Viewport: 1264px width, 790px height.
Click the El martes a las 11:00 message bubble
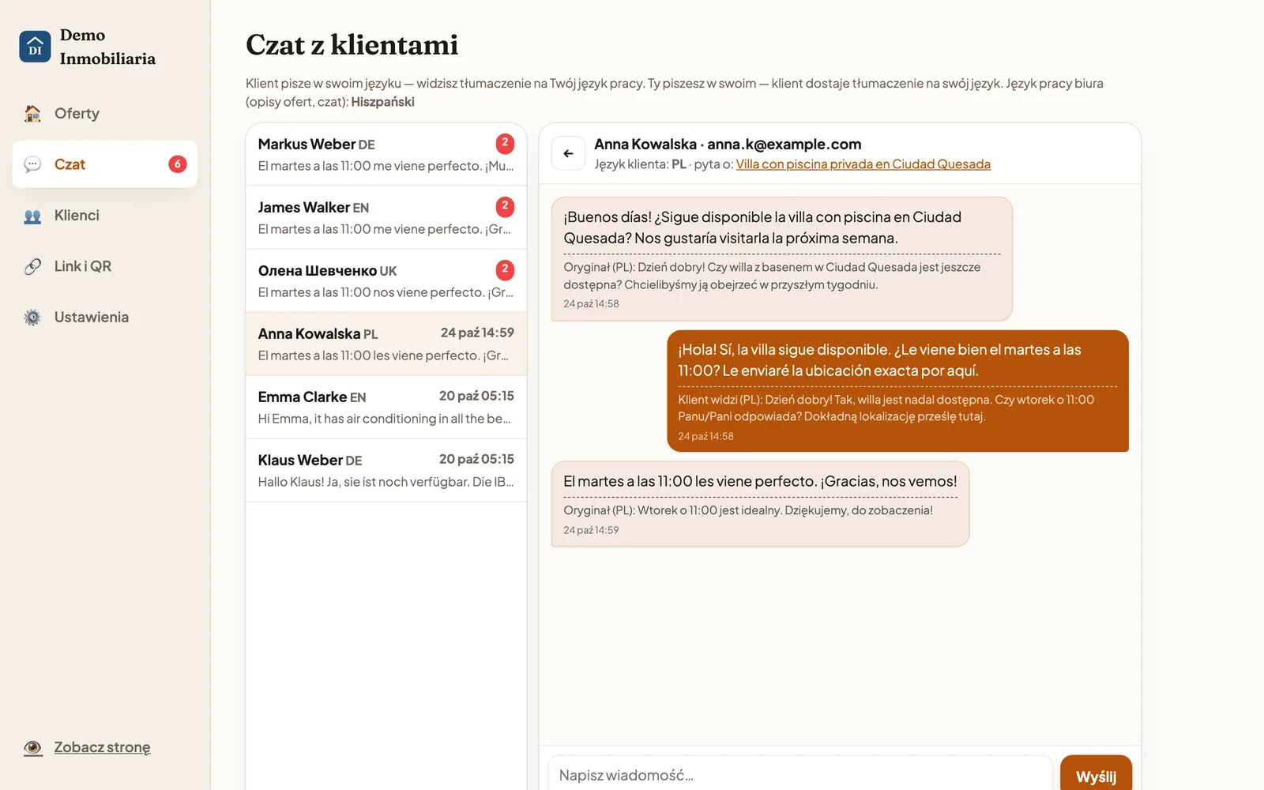click(760, 504)
